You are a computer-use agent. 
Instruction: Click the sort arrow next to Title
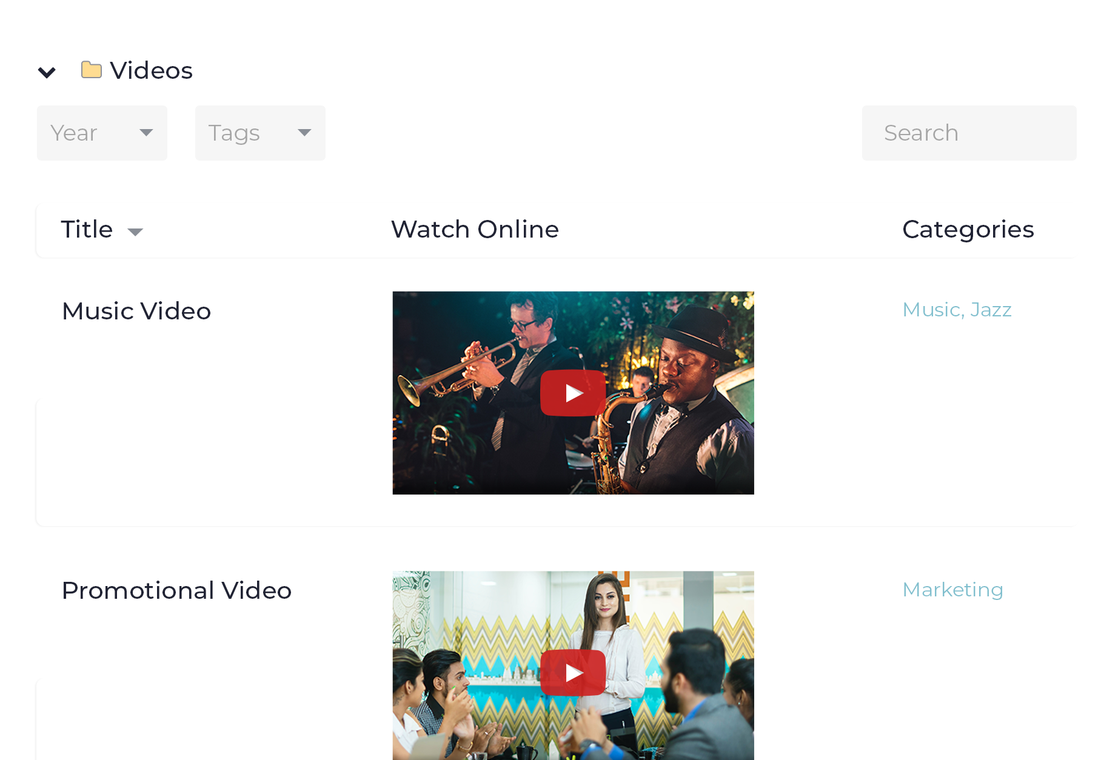[135, 232]
